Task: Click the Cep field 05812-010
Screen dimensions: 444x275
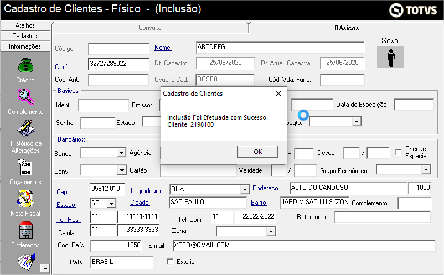Action: pyautogui.click(x=107, y=189)
